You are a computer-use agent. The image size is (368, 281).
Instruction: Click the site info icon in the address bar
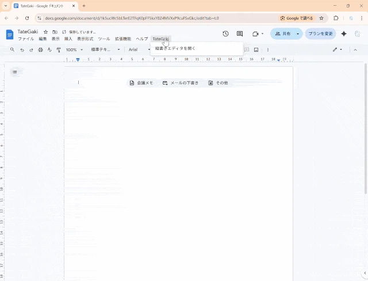[x=40, y=18]
